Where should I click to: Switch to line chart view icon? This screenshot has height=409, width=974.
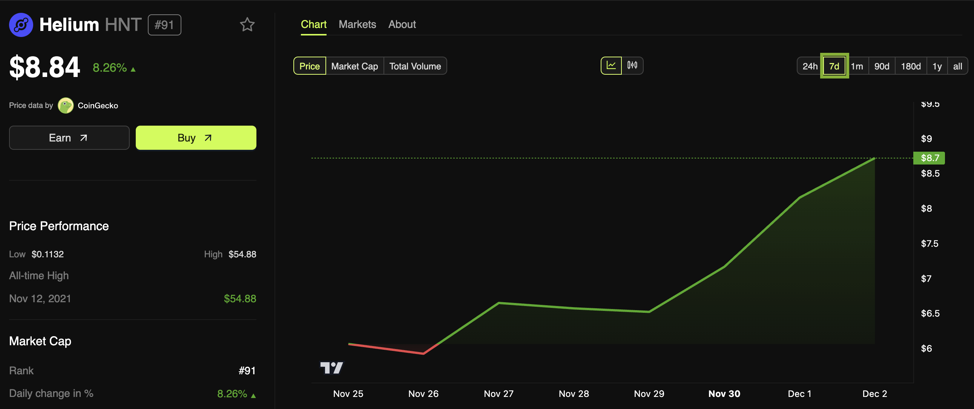coord(611,66)
